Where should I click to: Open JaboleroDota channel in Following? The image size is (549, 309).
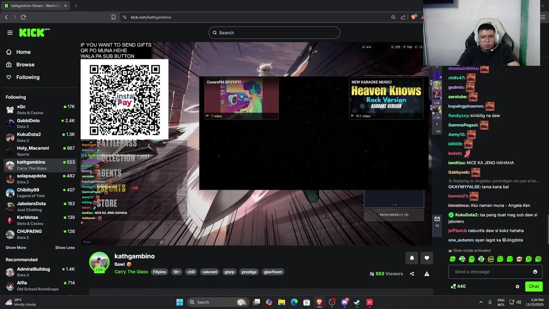[40, 206]
